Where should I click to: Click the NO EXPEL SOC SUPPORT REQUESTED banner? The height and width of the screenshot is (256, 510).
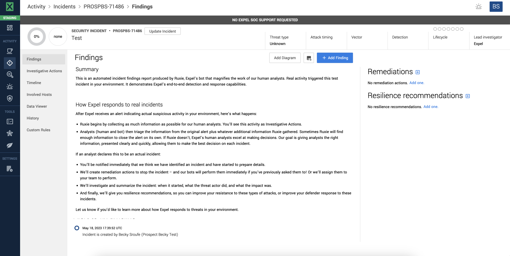point(265,20)
